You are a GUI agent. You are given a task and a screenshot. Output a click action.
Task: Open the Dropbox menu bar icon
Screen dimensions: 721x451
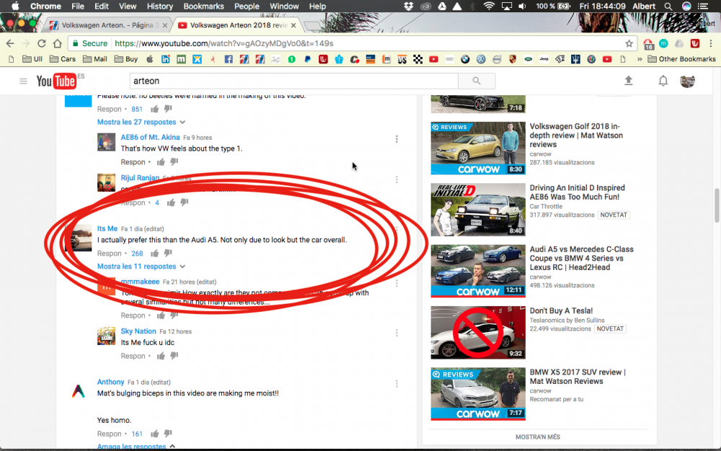click(408, 6)
